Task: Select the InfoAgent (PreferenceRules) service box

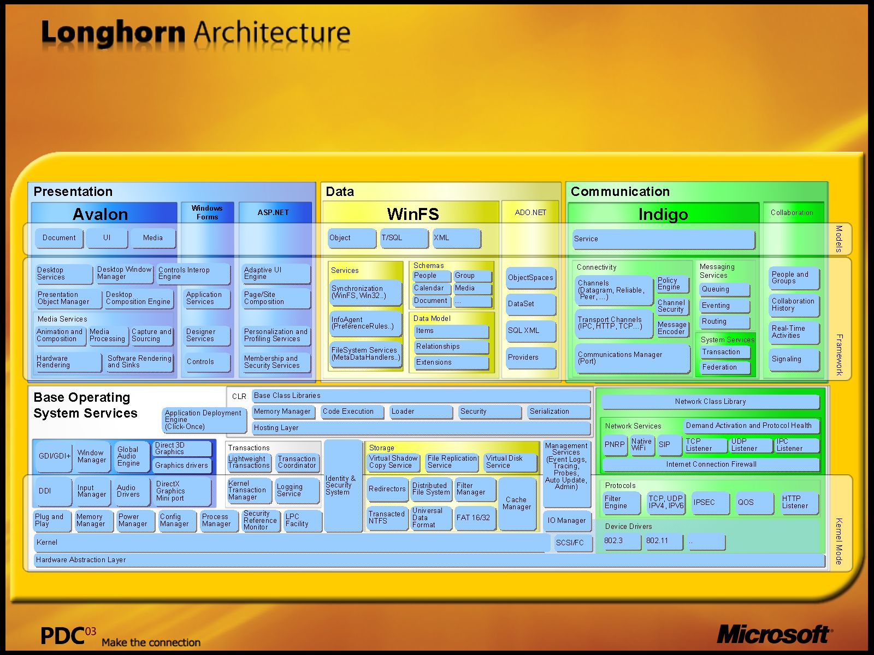Action: [x=365, y=323]
